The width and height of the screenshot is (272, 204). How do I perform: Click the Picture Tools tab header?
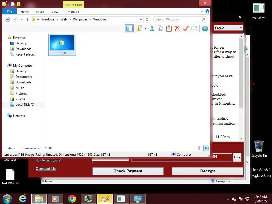click(73, 5)
